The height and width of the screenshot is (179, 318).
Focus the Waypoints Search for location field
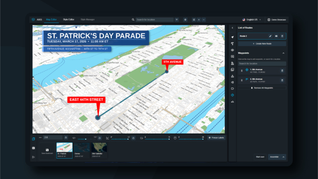[262, 64]
